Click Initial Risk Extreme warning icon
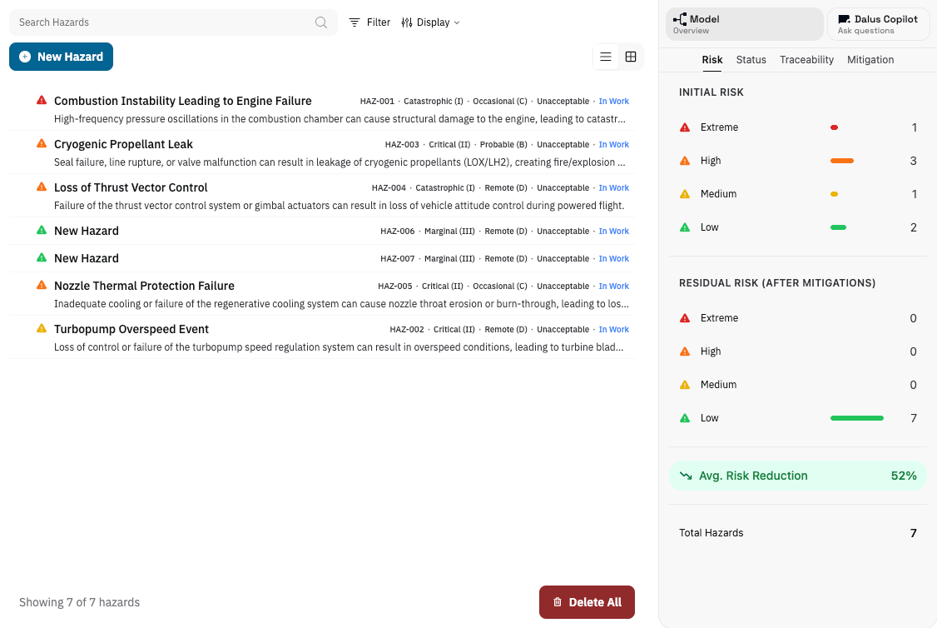Screen dimensions: 937x628 coord(685,127)
